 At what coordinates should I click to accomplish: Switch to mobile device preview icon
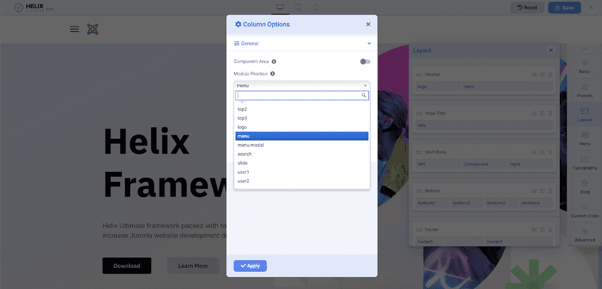point(317,7)
